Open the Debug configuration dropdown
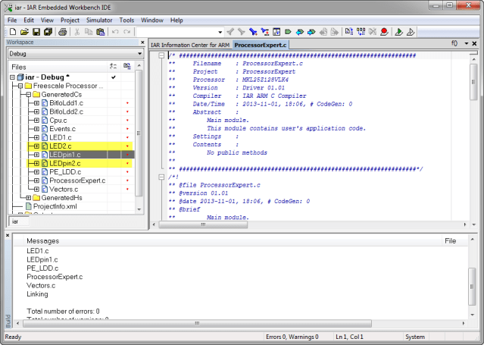This screenshot has height=345, width=484. coord(139,55)
